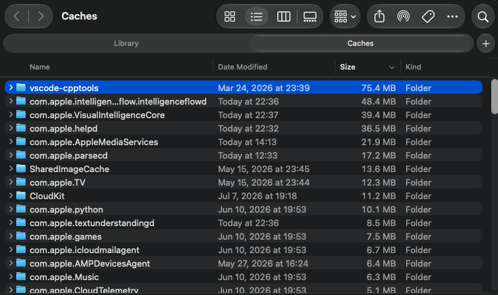Sort by the Kind column header
Viewport: 498px width, 295px height.
413,67
